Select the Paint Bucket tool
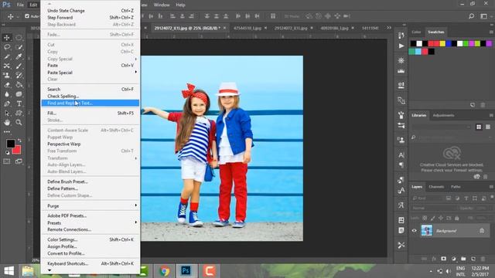The image size is (495, 278). [x=19, y=85]
